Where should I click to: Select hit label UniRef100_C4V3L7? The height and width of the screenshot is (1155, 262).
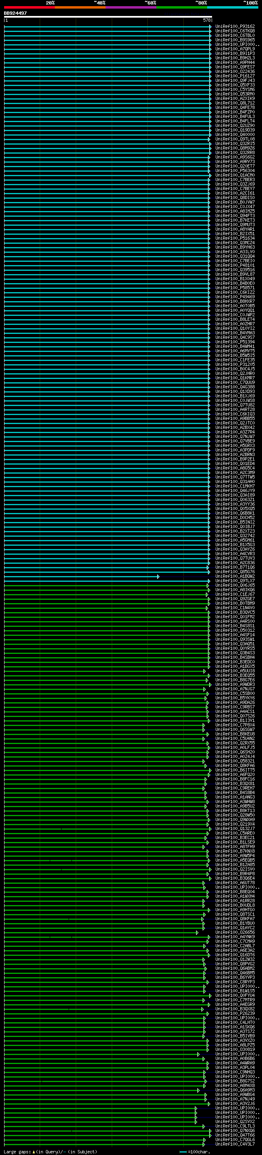tap(235, 1144)
